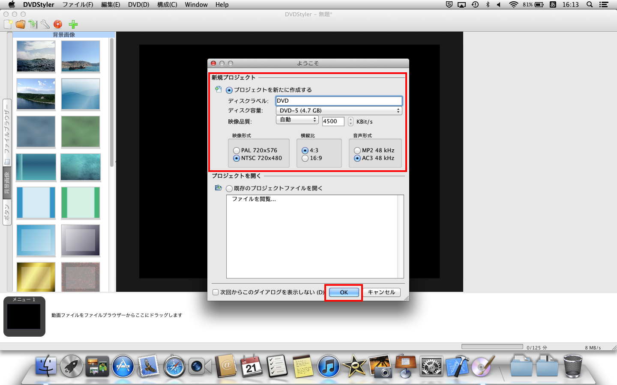Open the 自動 video quality dropdown
The width and height of the screenshot is (617, 385).
(297, 120)
